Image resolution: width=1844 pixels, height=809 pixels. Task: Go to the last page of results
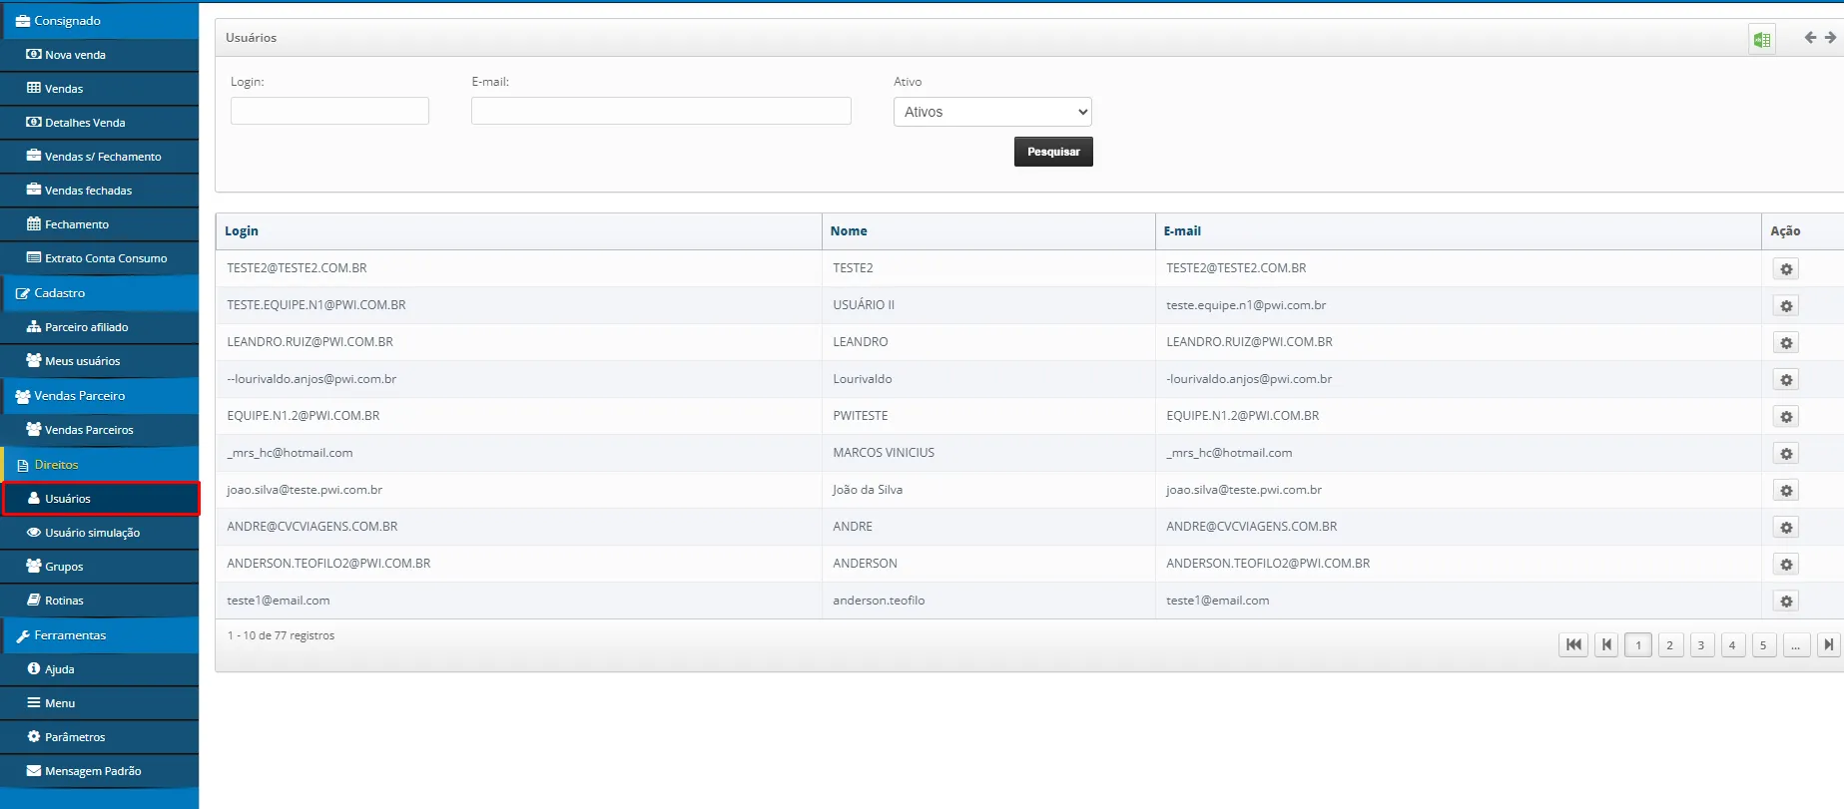point(1828,645)
